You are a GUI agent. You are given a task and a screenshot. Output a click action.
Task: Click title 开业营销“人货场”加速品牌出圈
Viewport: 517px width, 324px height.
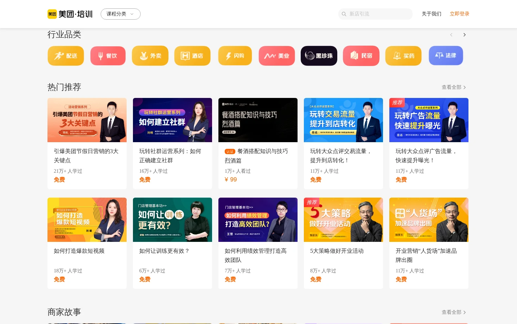pos(426,256)
